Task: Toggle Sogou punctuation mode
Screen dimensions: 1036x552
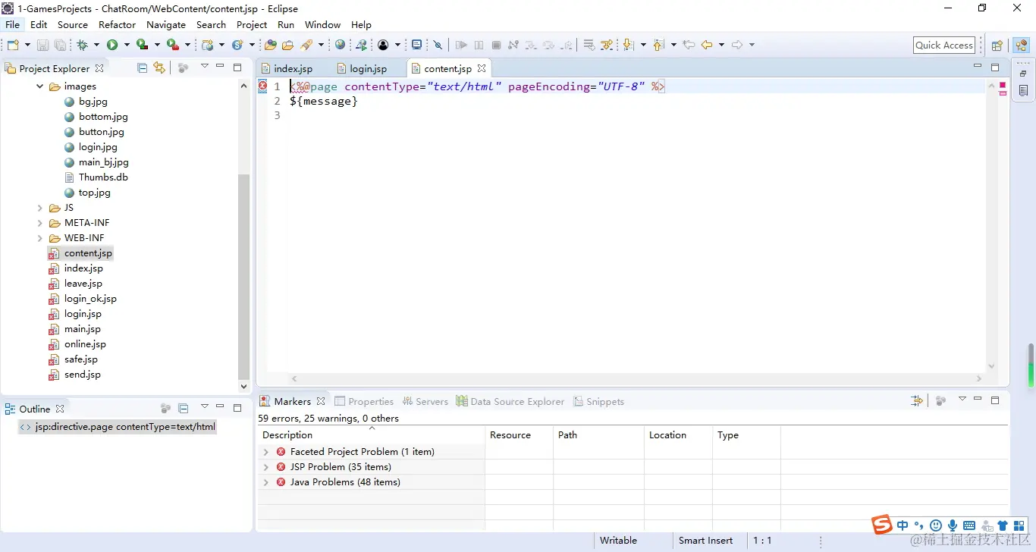Action: point(919,525)
